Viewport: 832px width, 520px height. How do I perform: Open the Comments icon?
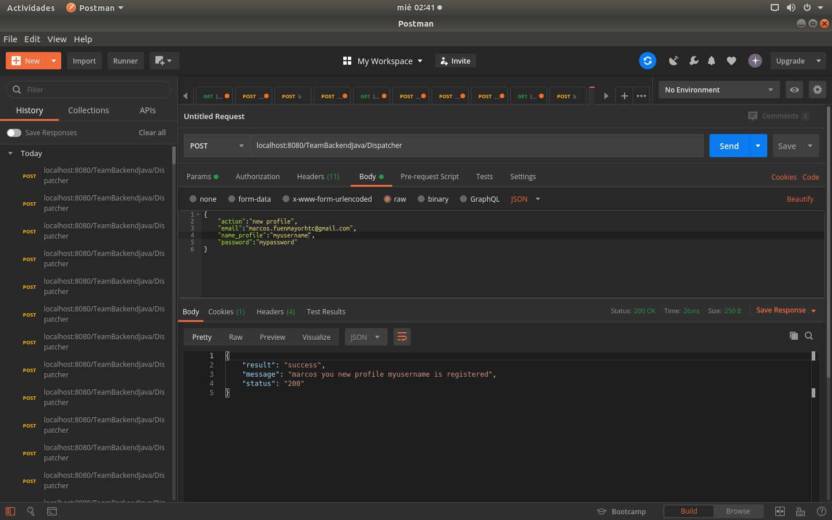coord(753,116)
